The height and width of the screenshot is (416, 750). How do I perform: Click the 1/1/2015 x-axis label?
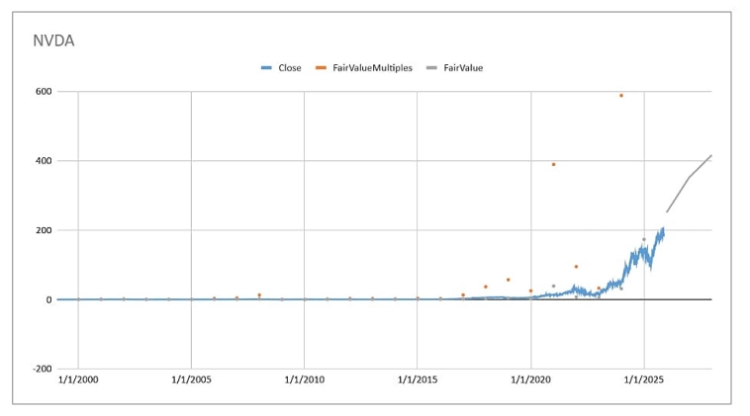(418, 379)
